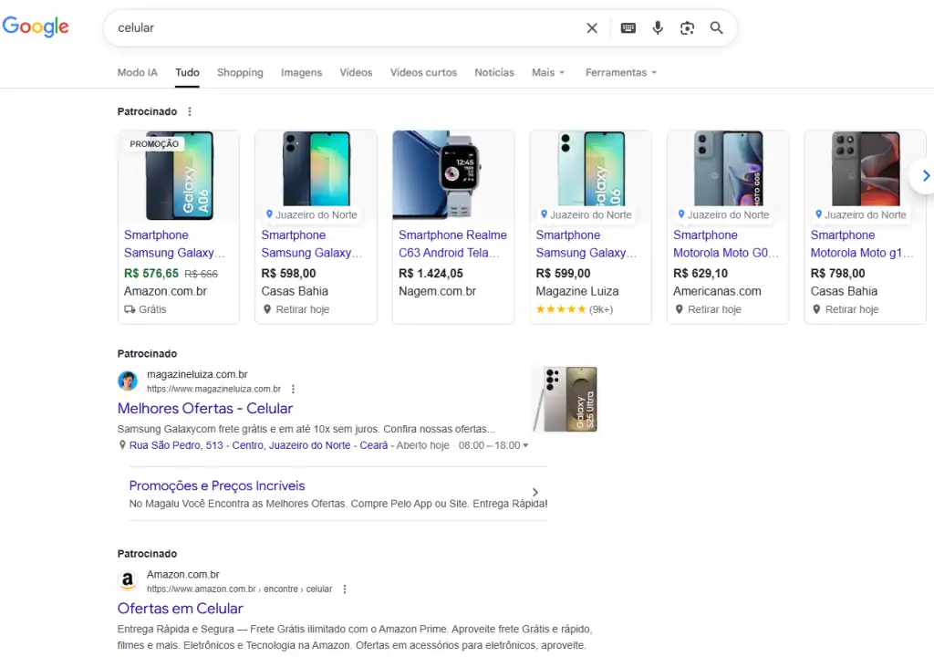Expand the Ferramentas options
The width and height of the screenshot is (934, 657).
tap(621, 72)
